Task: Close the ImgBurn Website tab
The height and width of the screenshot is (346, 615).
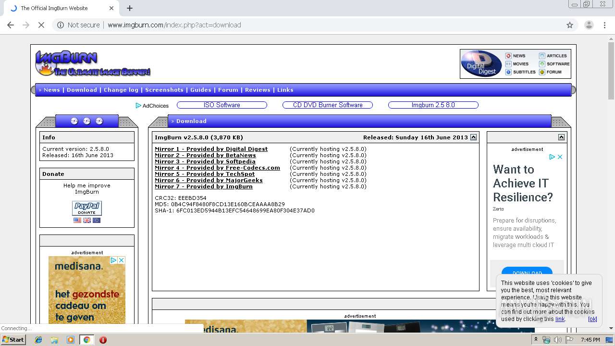Action: point(111,8)
